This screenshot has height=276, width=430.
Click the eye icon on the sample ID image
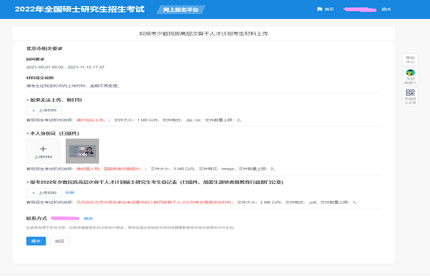[82, 148]
